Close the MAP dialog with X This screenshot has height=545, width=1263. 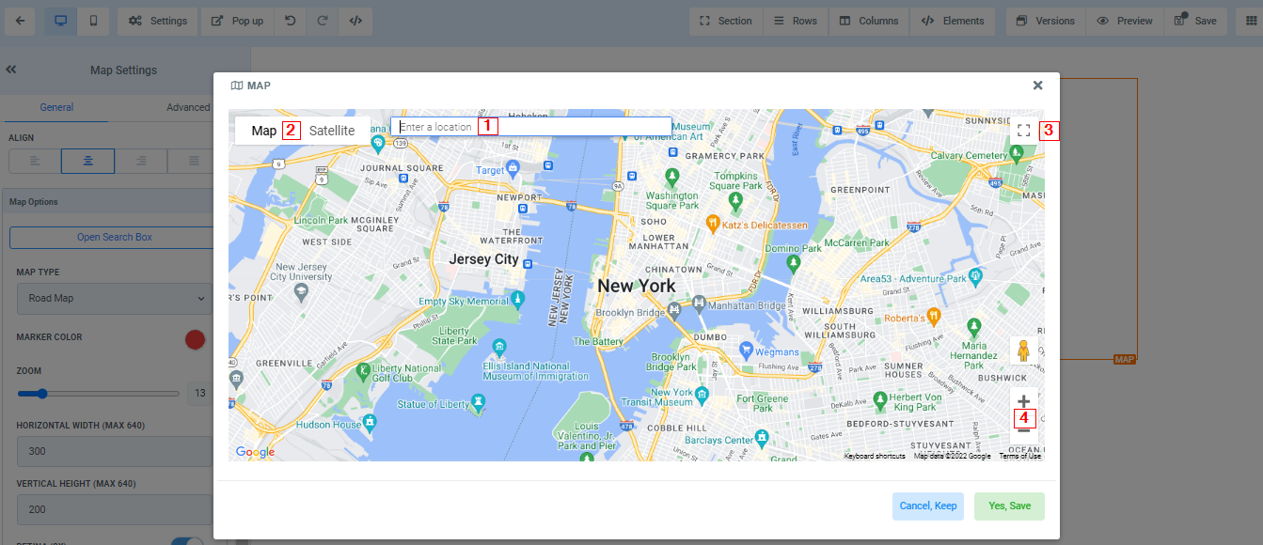click(x=1037, y=86)
